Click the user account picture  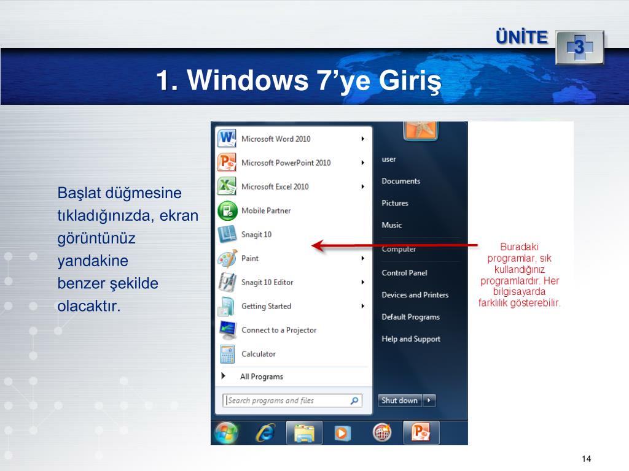point(420,131)
